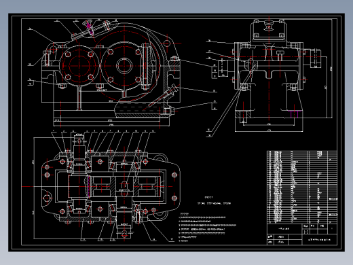Click the parts list table
The image size is (353, 265).
[302, 187]
